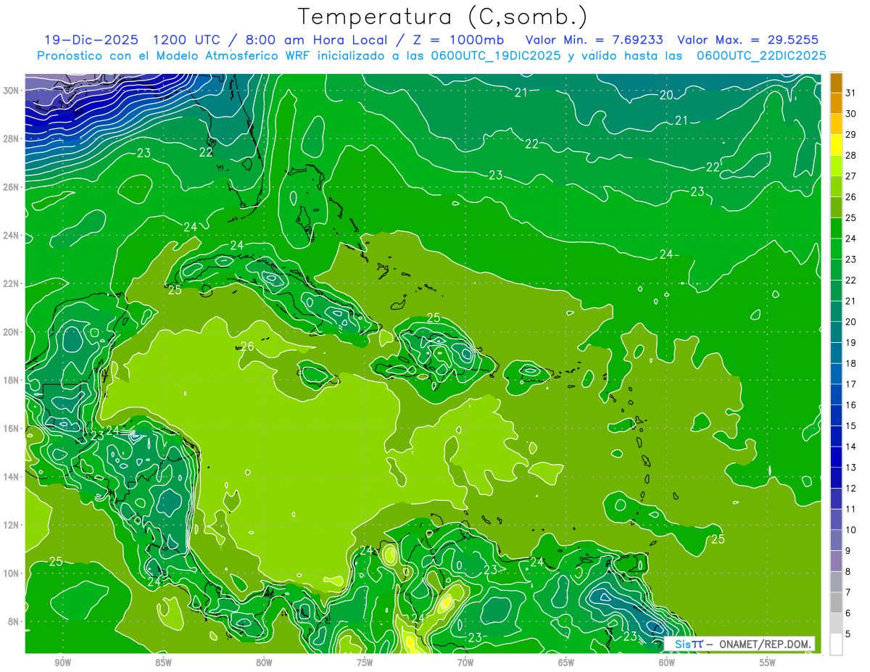
Task: Click legend scale value 12
Action: pyautogui.click(x=851, y=489)
